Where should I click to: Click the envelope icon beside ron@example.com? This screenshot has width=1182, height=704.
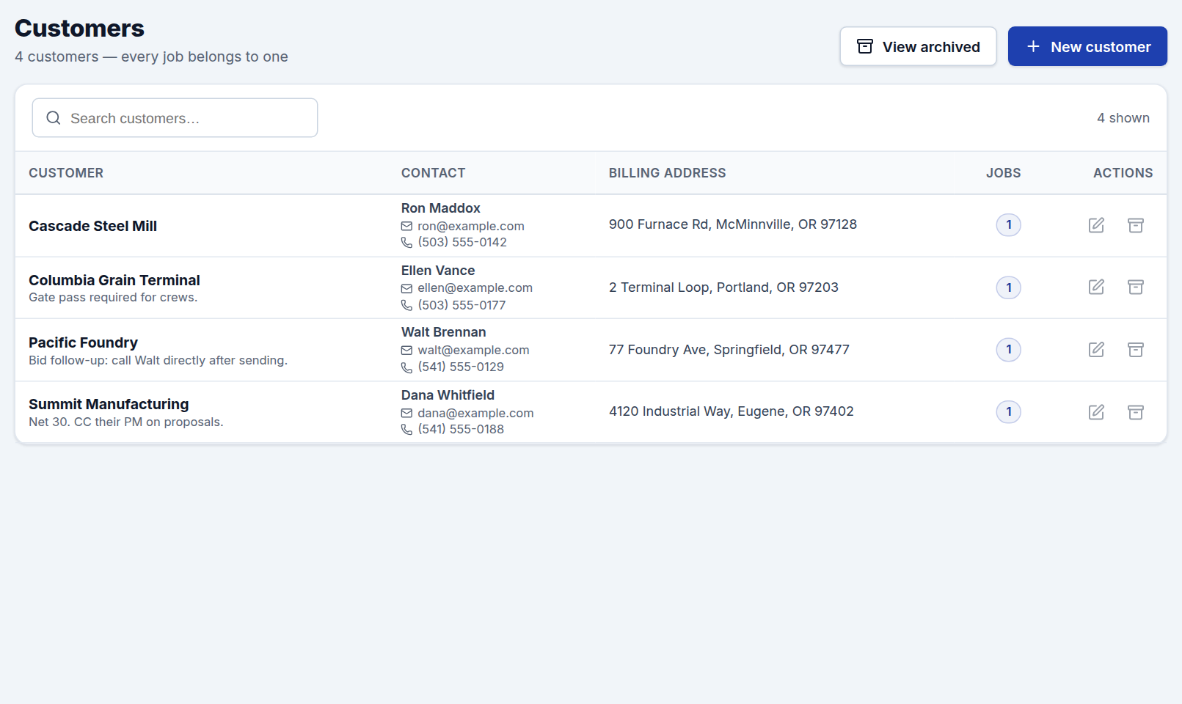406,227
